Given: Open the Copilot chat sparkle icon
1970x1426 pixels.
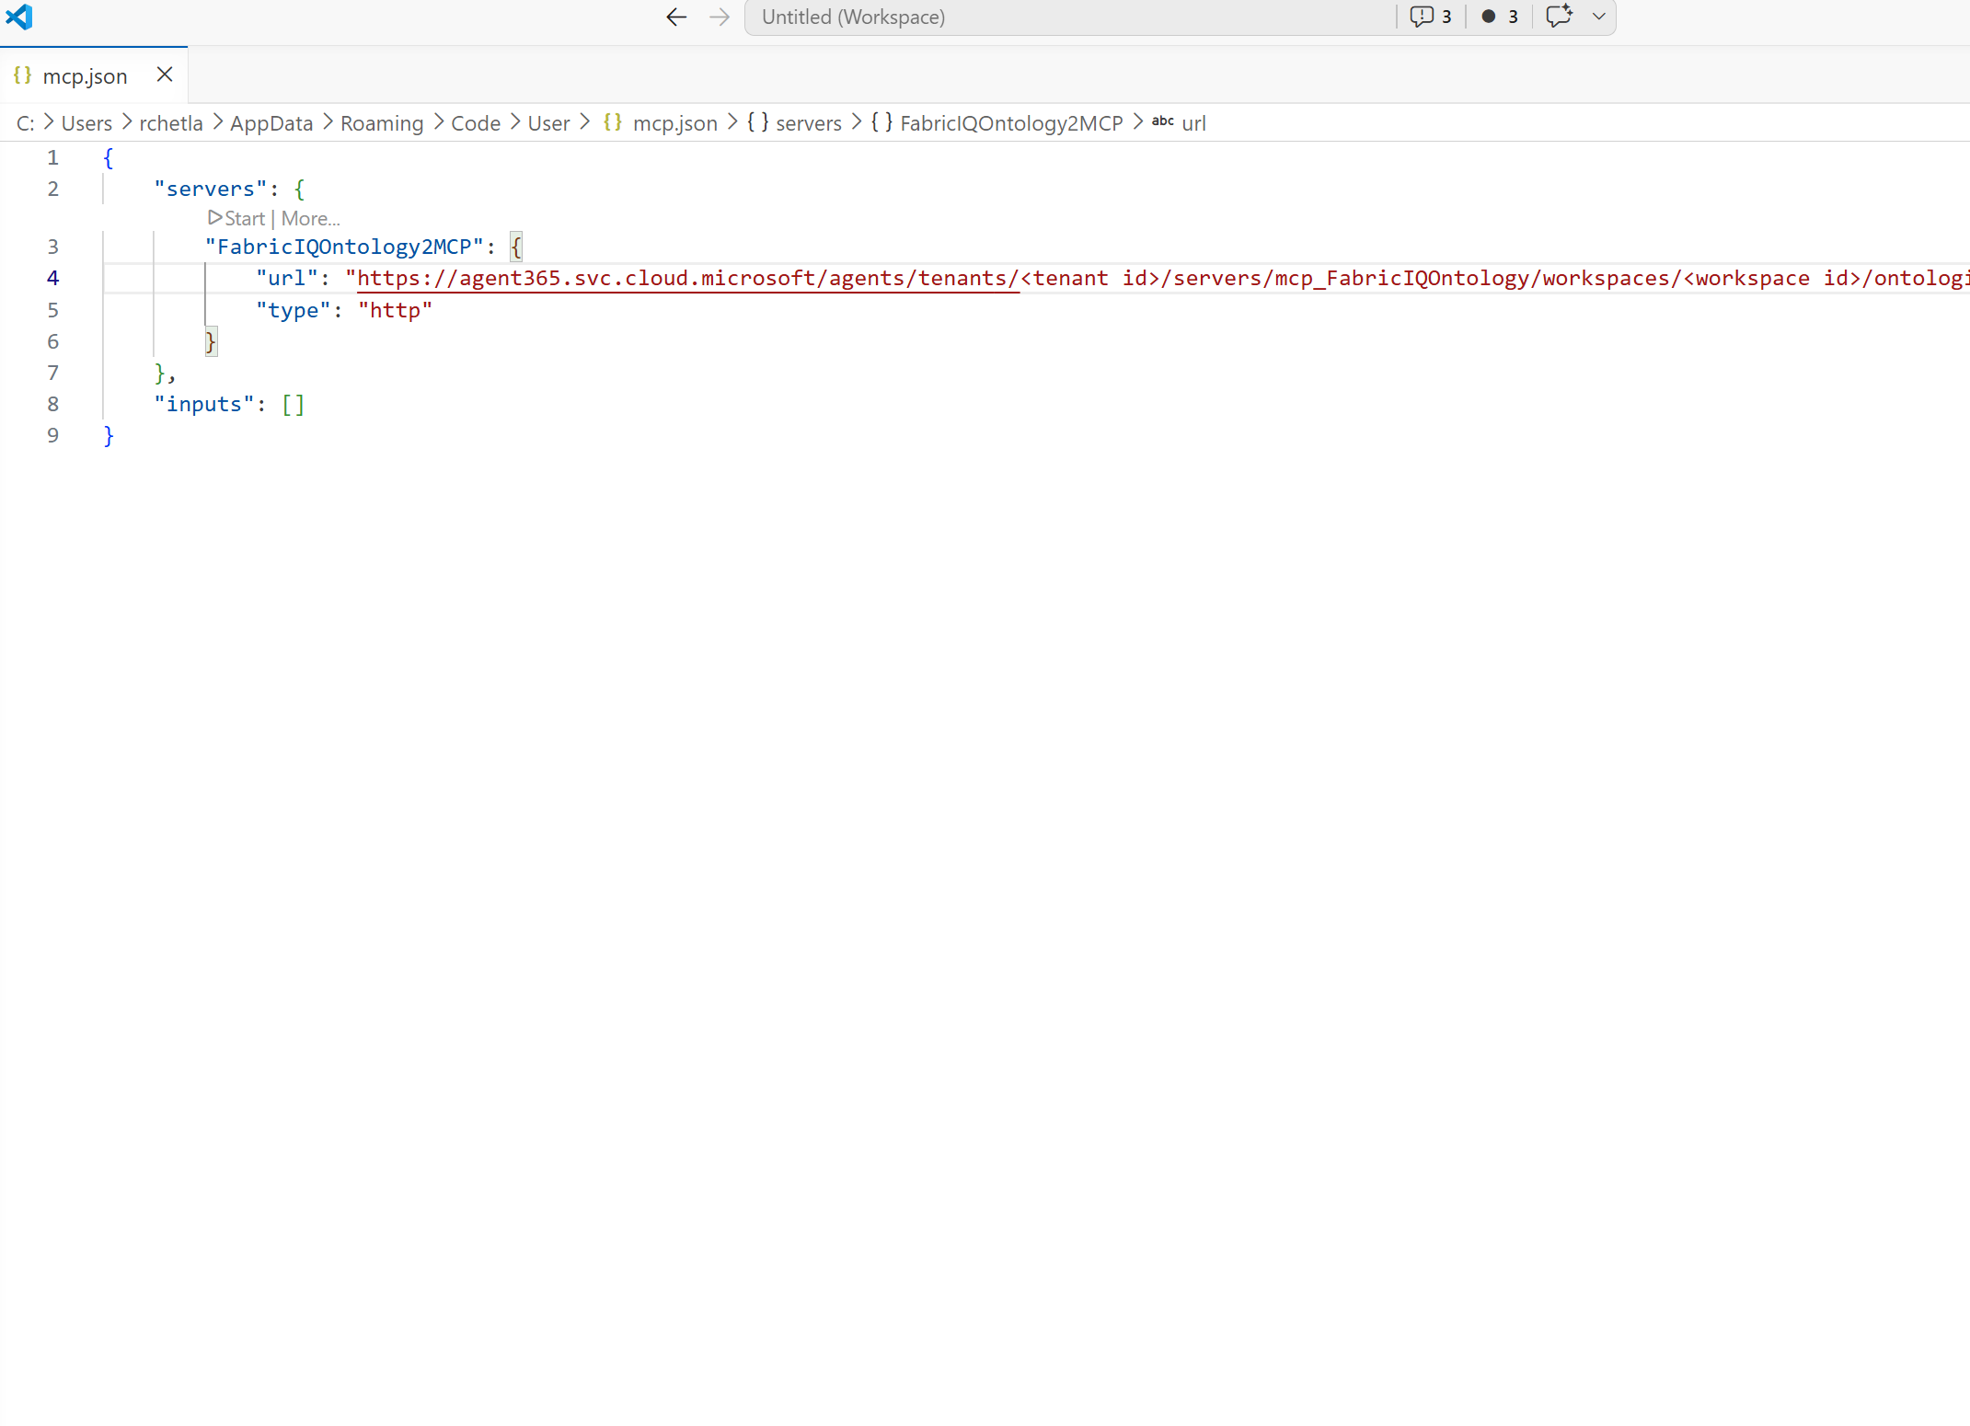Looking at the screenshot, I should pyautogui.click(x=1560, y=17).
